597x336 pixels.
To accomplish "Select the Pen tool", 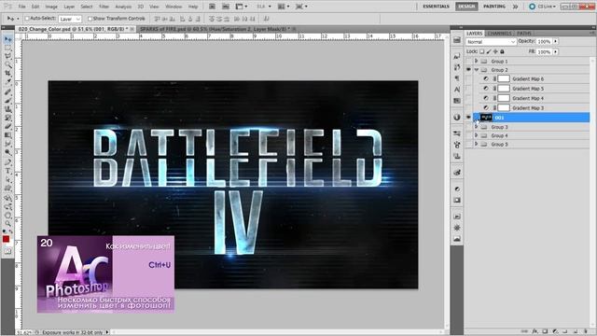I will coord(7,161).
